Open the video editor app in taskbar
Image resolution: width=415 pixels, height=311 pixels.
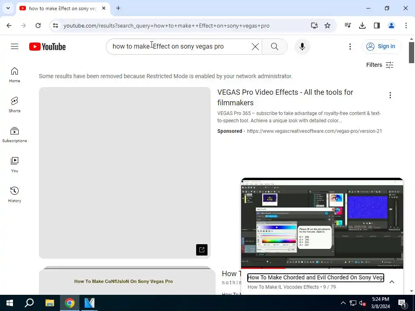pyautogui.click(x=90, y=303)
